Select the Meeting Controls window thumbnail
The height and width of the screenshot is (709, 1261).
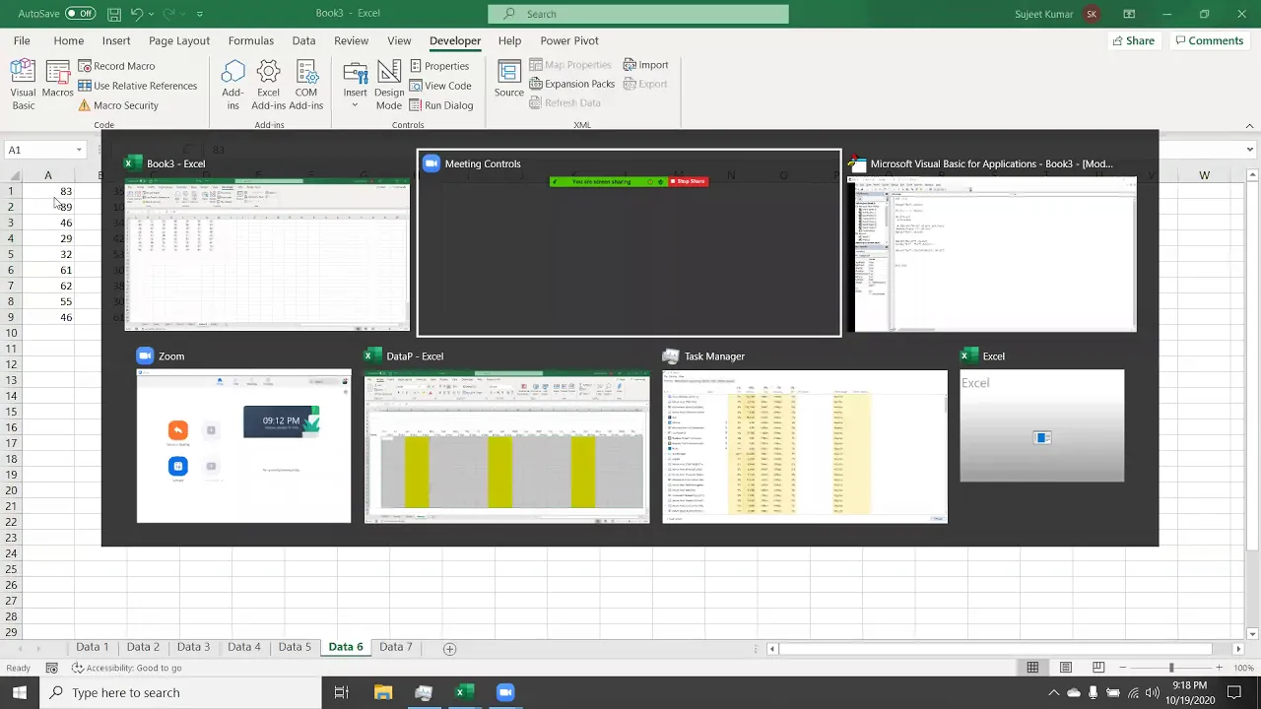pyautogui.click(x=630, y=243)
